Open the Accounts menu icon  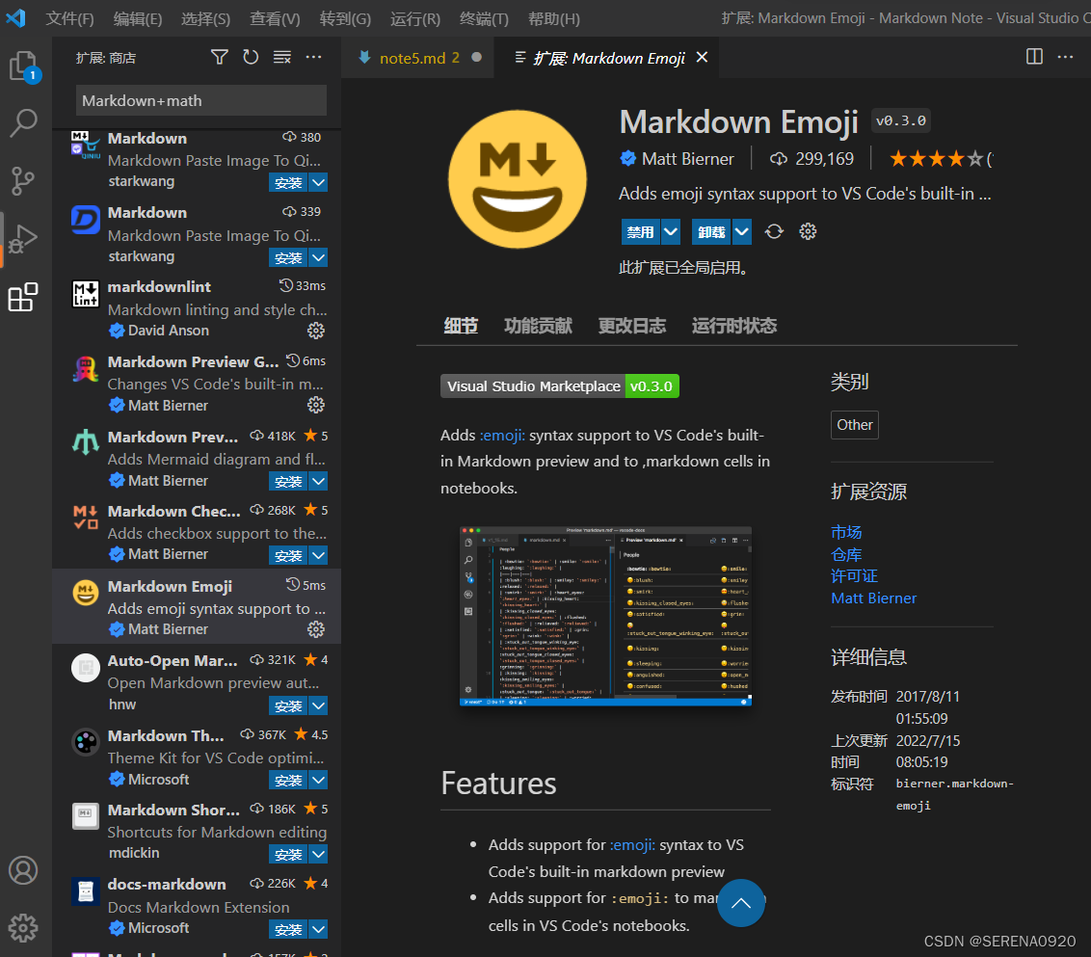pyautogui.click(x=23, y=870)
